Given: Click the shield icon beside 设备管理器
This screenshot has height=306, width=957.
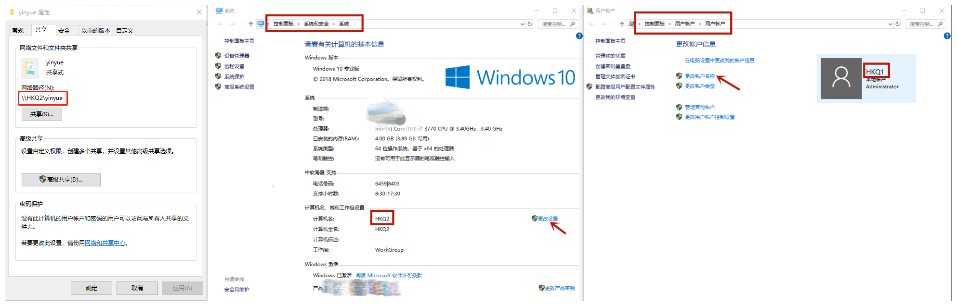Looking at the screenshot, I should (x=218, y=56).
